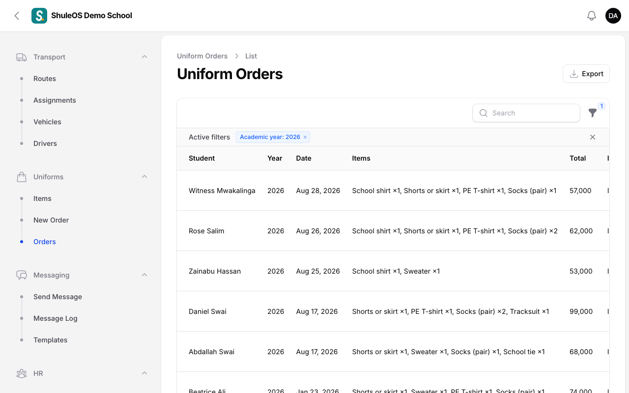Image resolution: width=629 pixels, height=393 pixels.
Task: Click the 53,000 total cell
Action: (581, 271)
